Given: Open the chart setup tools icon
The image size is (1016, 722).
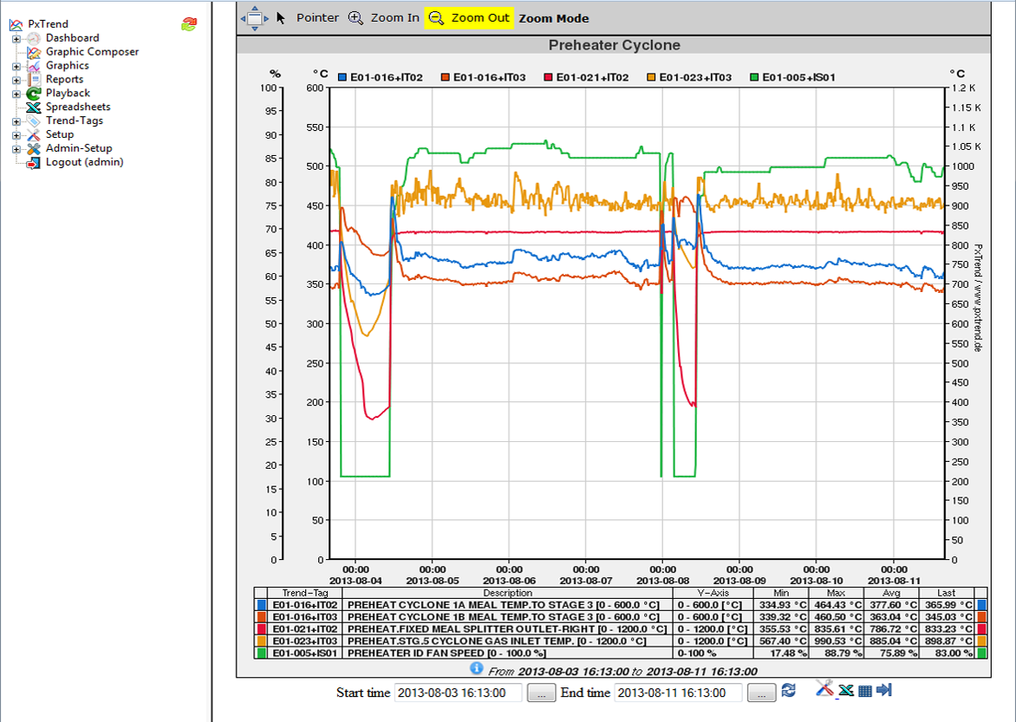Looking at the screenshot, I should tap(824, 690).
